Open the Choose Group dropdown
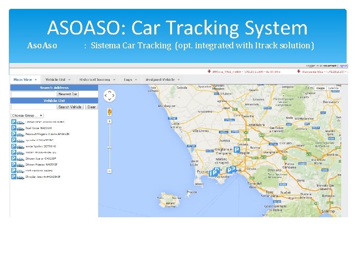This screenshot has width=355, height=266. 27,115
